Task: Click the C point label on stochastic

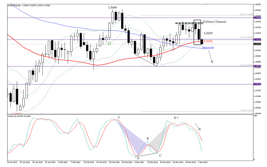Action: (x=160, y=155)
